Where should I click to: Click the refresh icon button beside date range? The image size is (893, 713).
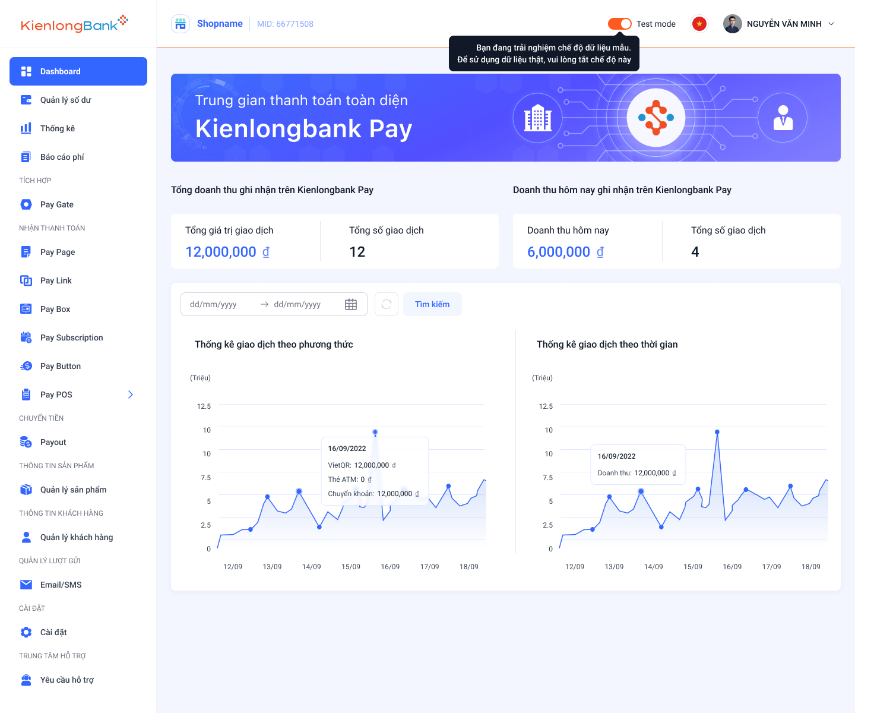(x=387, y=304)
